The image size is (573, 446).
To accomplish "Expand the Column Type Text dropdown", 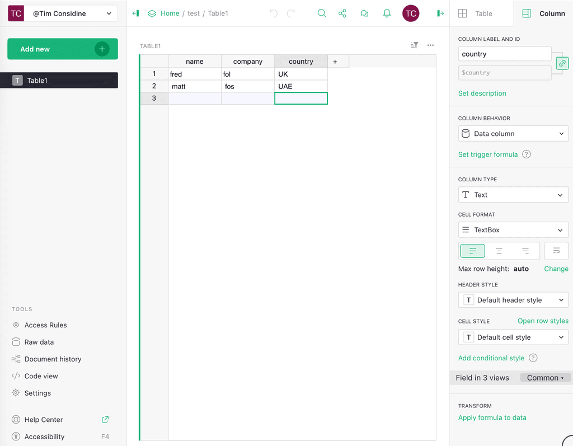I will pos(513,195).
